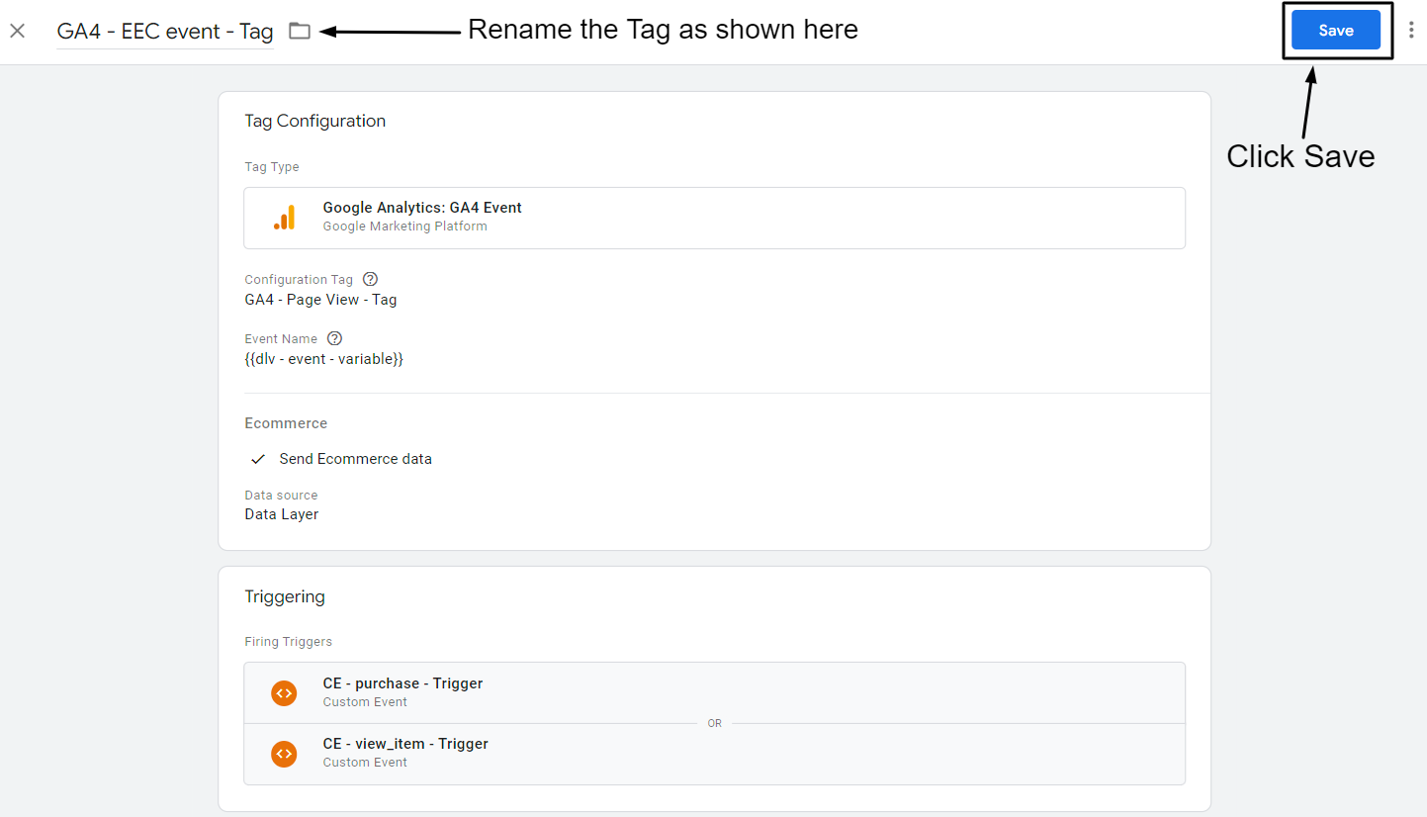
Task: Click the CE - purchase Custom Event icon
Action: pyautogui.click(x=284, y=692)
